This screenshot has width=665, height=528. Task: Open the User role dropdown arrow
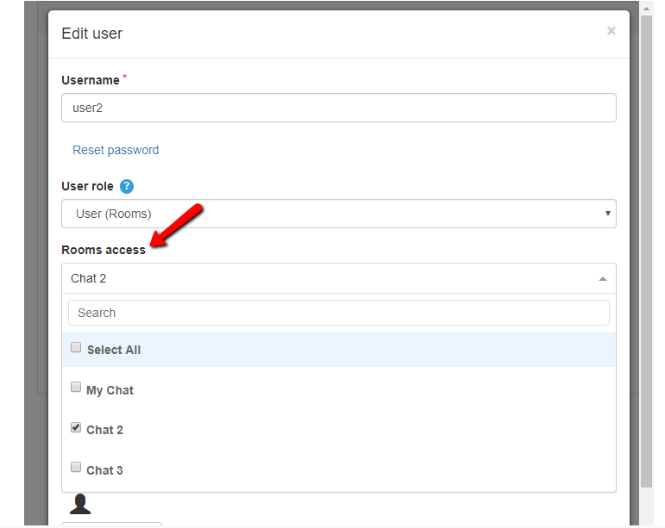coord(607,214)
